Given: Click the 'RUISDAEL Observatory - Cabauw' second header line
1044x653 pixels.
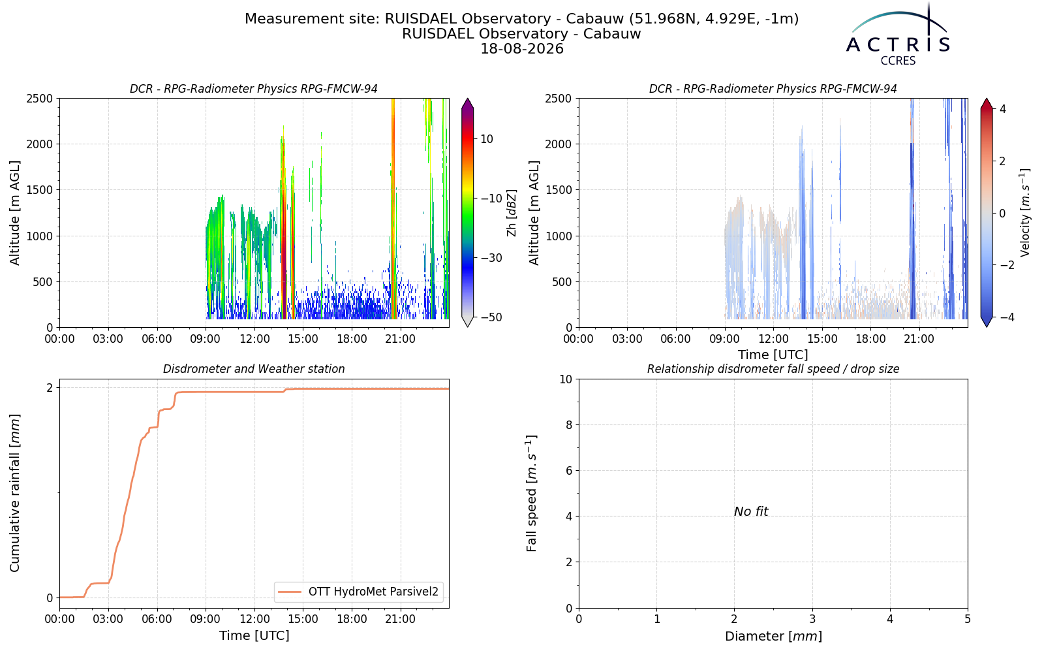Looking at the screenshot, I should pos(521,34).
